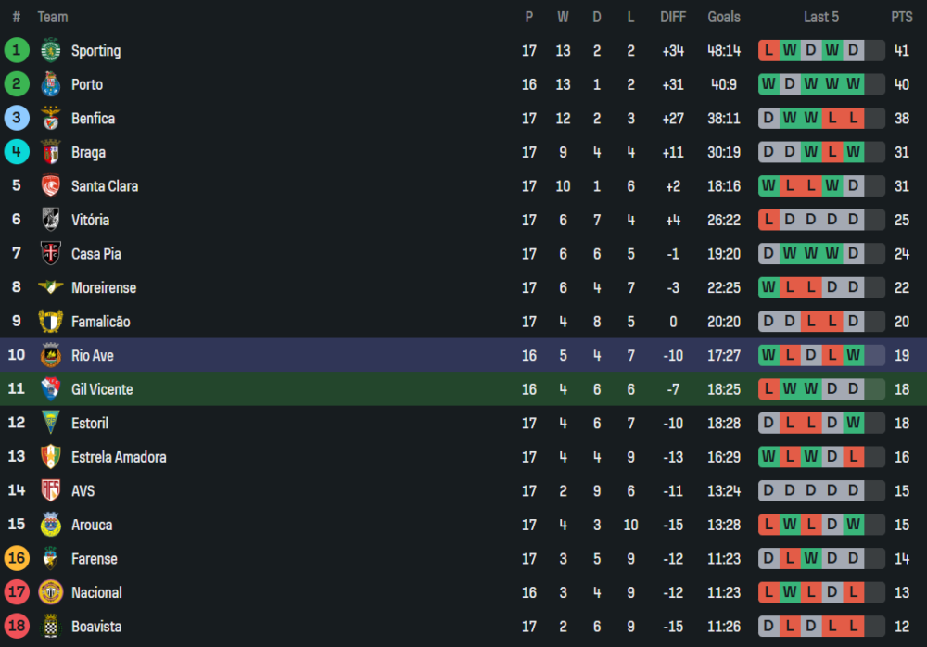Click the red position 17 badge
927x647 pixels.
pyautogui.click(x=17, y=592)
